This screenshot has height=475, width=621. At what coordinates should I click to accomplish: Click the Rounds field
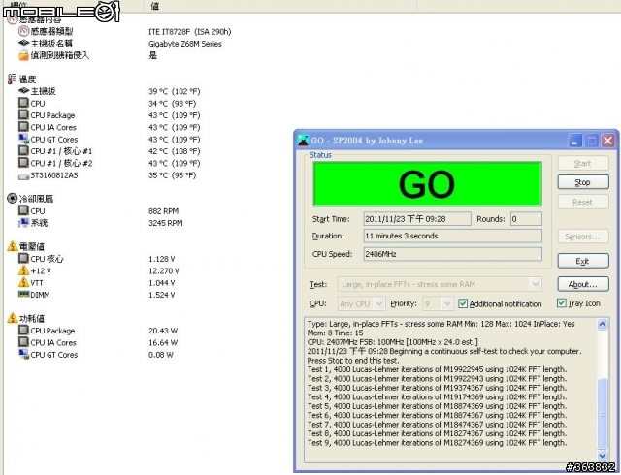pyautogui.click(x=526, y=218)
